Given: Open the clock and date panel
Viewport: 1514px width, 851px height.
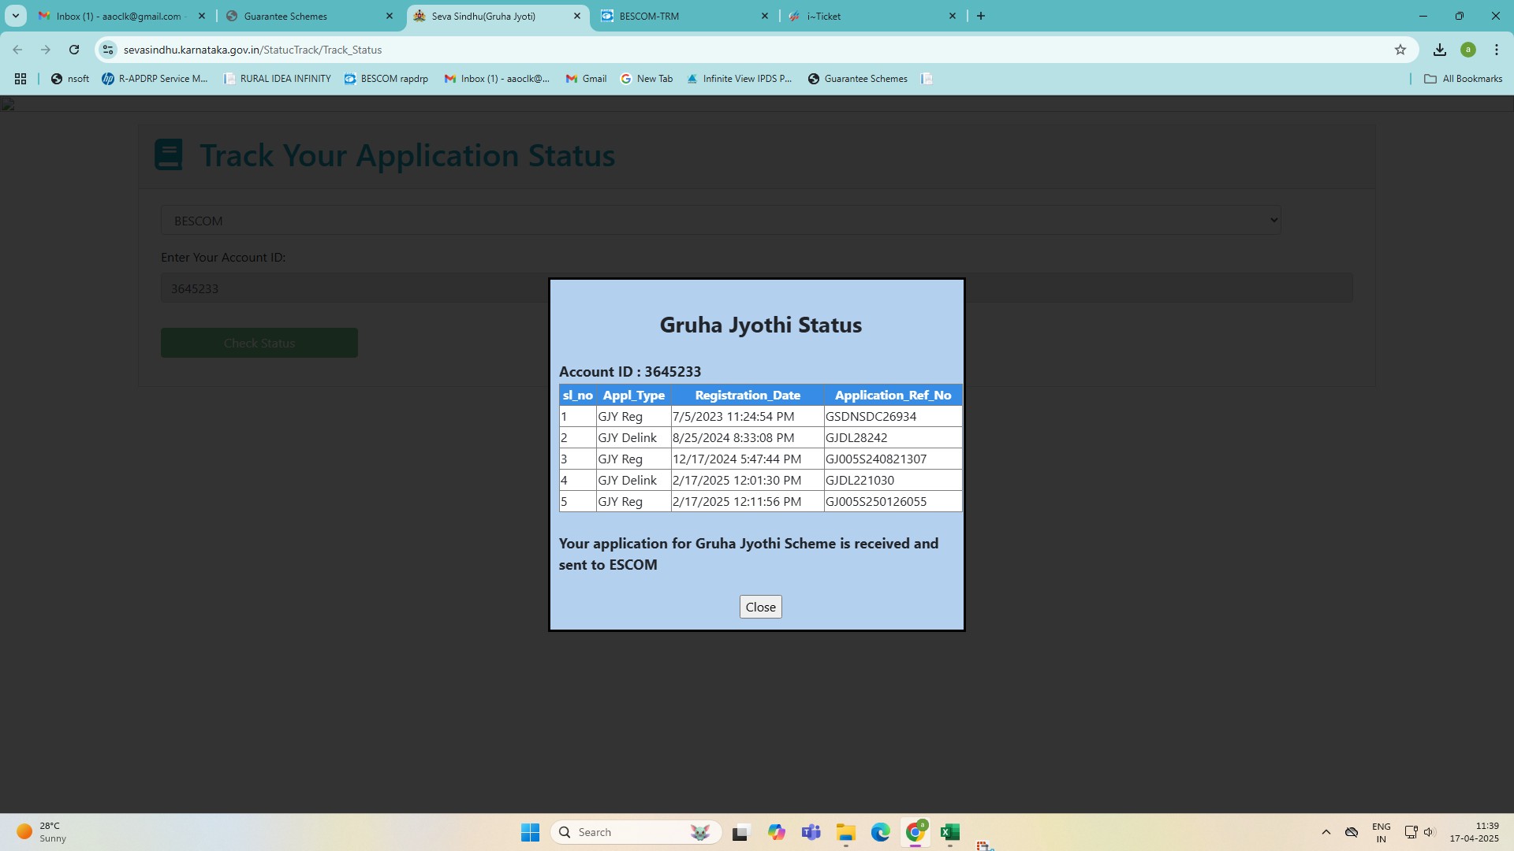Looking at the screenshot, I should click(x=1474, y=832).
